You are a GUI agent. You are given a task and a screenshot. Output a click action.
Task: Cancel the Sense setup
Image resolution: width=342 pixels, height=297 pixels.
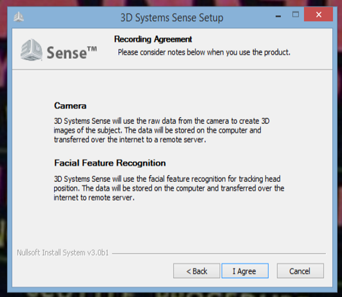tap(300, 271)
